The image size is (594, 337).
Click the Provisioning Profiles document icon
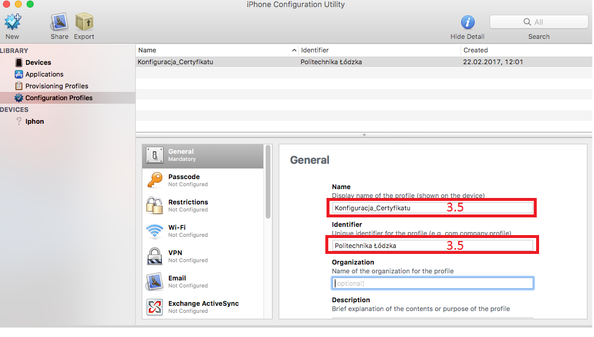[x=18, y=86]
